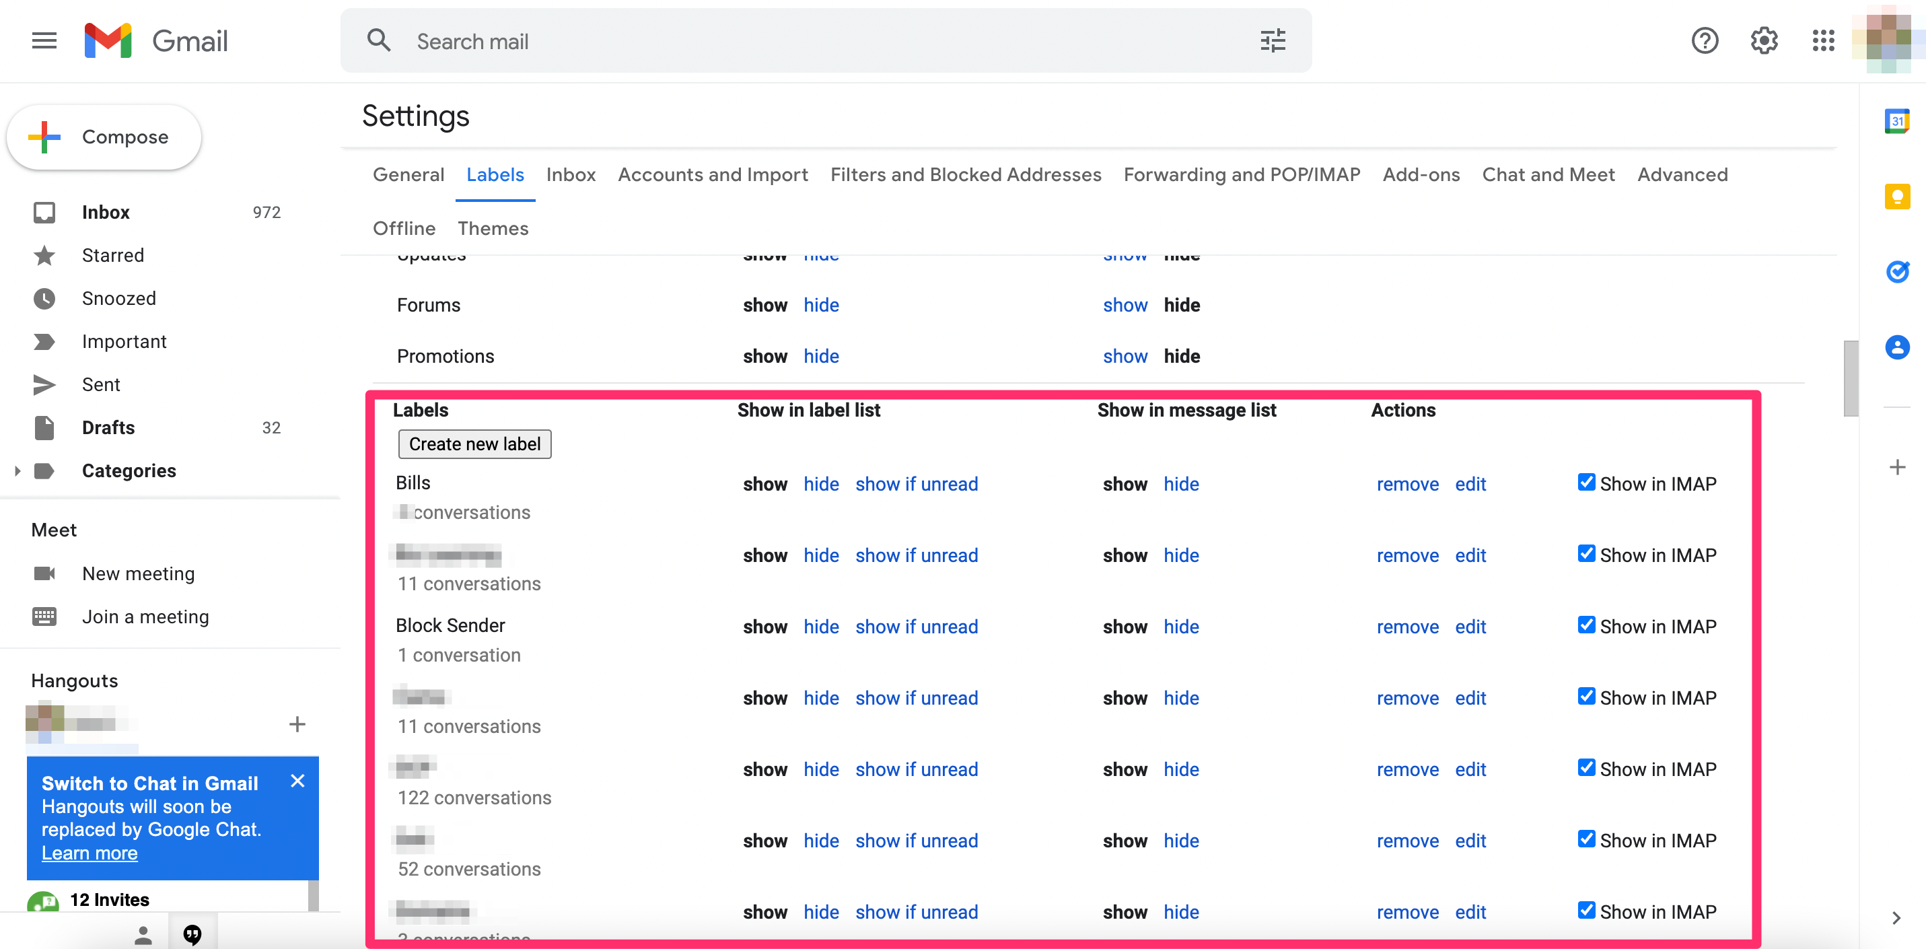Open Google Tasks side panel icon
This screenshot has height=949, width=1926.
tap(1897, 271)
